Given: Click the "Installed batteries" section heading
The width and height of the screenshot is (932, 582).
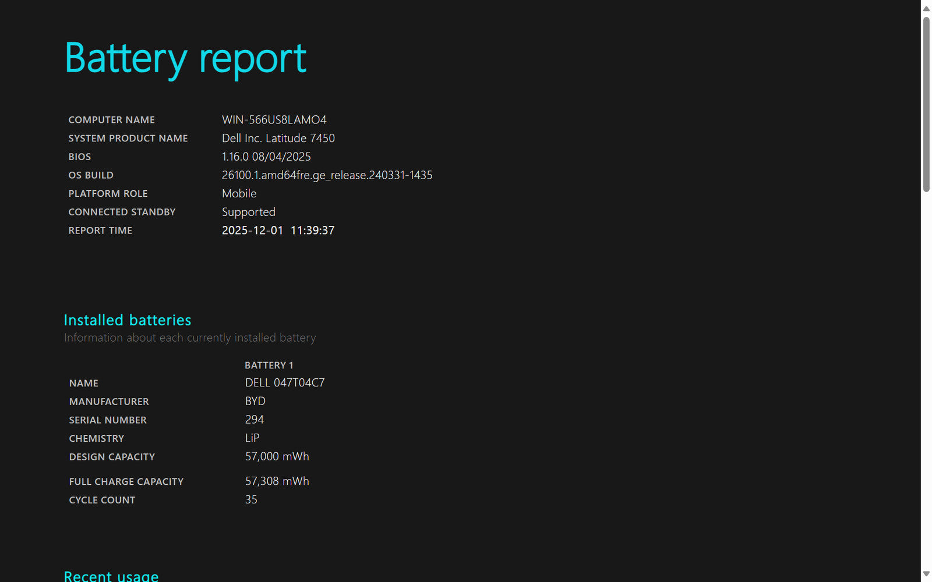Looking at the screenshot, I should point(127,320).
